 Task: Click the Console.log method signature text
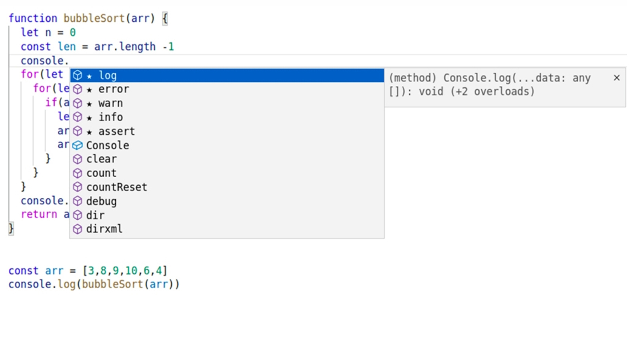(490, 85)
